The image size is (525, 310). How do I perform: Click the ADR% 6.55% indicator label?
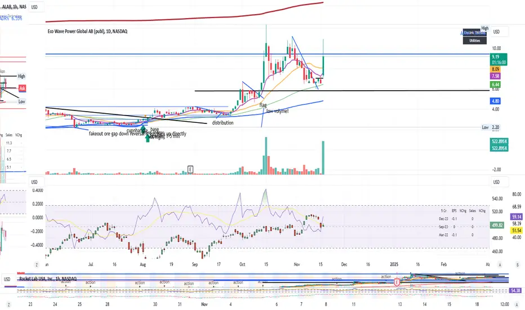[x=11, y=19]
